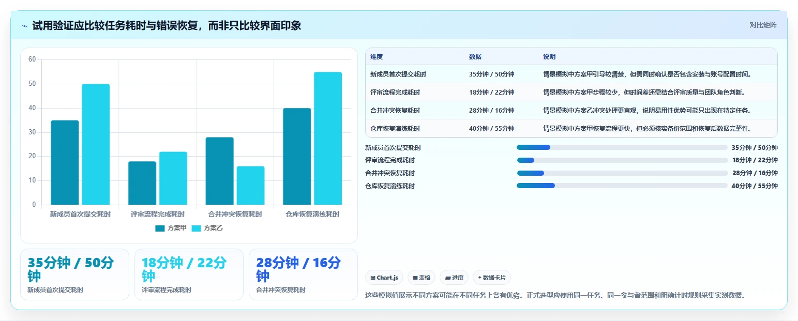Select the Chart.js chip

click(x=384, y=278)
